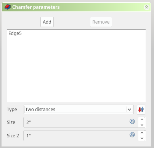The image size is (154, 148).
Task: Open expression editor for Size
Action: pyautogui.click(x=132, y=121)
